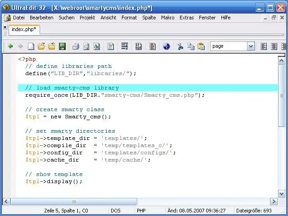288x216 pixels.
Task: Cut selection with scissors icon
Action: pyautogui.click(x=180, y=46)
